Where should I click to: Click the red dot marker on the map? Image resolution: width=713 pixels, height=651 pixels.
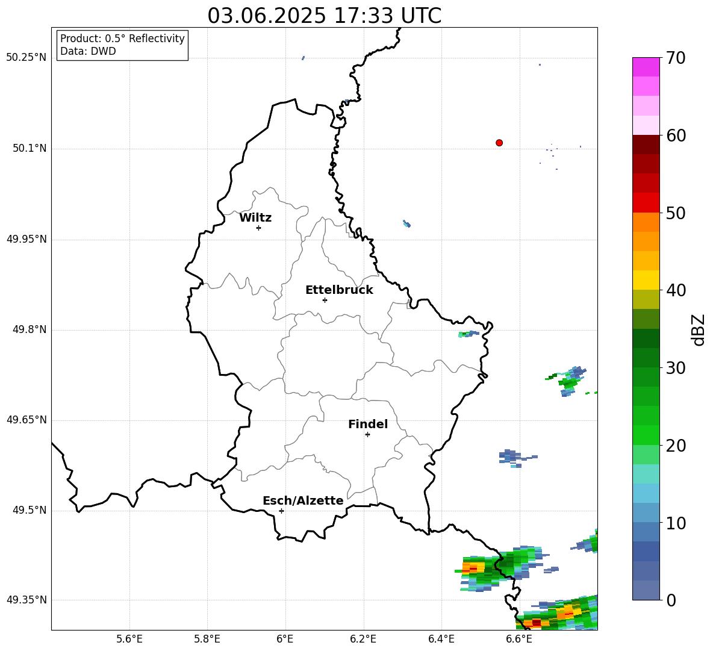tap(499, 143)
